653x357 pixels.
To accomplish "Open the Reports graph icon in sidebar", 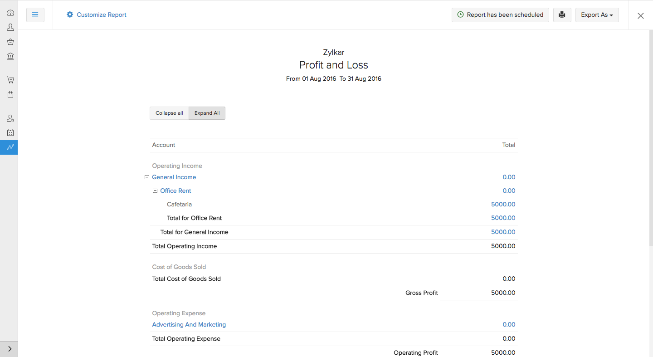I will pos(10,147).
